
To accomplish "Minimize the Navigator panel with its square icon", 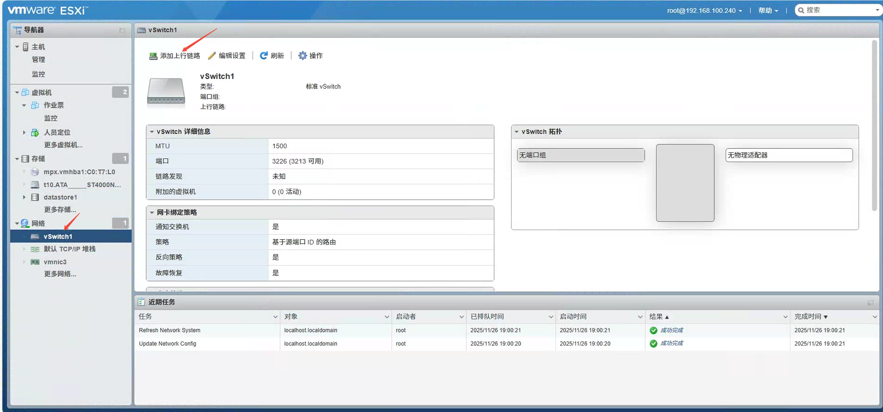I will (x=122, y=30).
